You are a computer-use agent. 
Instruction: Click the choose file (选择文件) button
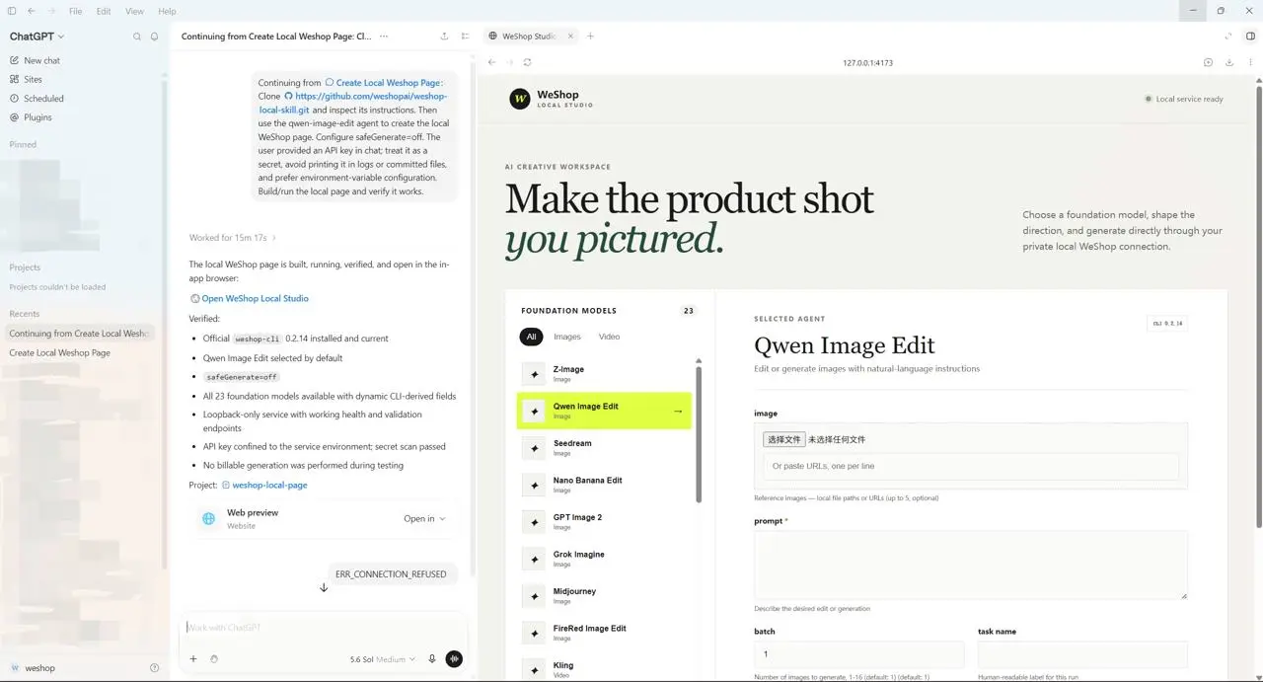784,439
